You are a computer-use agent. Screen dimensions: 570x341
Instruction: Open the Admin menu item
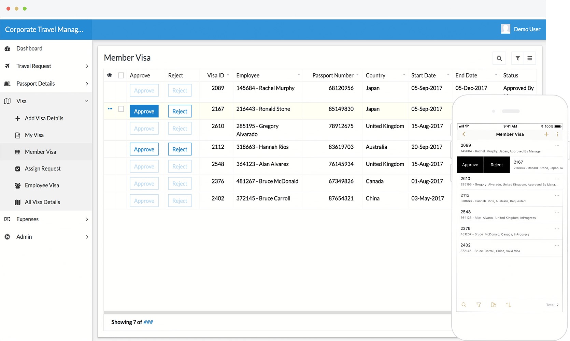click(24, 237)
